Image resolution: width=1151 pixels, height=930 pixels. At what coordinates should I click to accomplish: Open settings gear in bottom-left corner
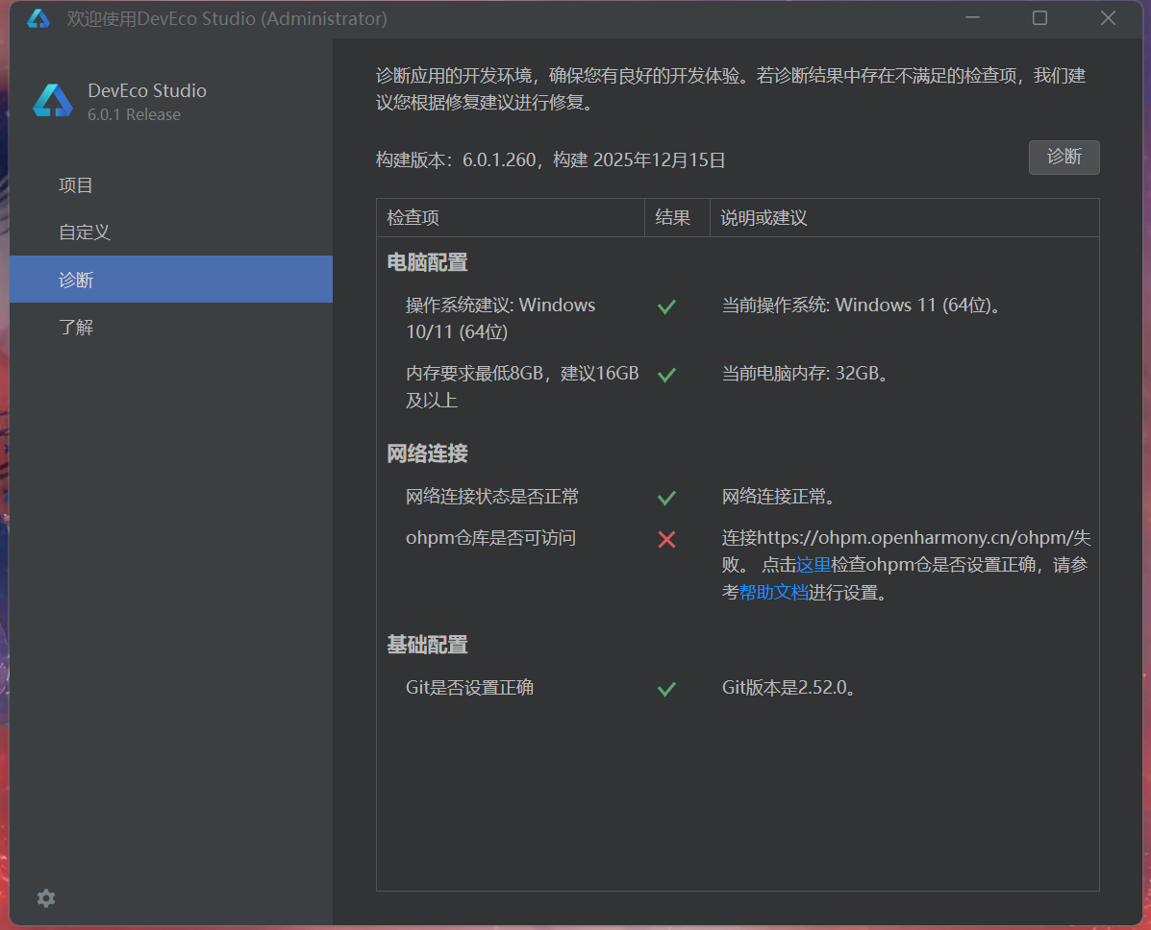coord(46,898)
